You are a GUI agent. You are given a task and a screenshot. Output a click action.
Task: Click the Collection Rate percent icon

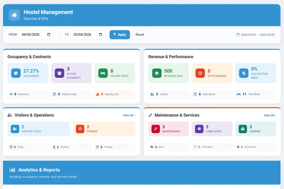(244, 73)
